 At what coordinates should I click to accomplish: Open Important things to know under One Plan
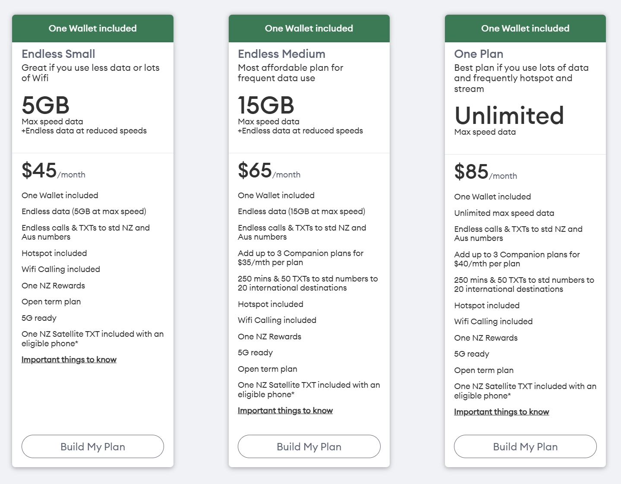click(501, 412)
